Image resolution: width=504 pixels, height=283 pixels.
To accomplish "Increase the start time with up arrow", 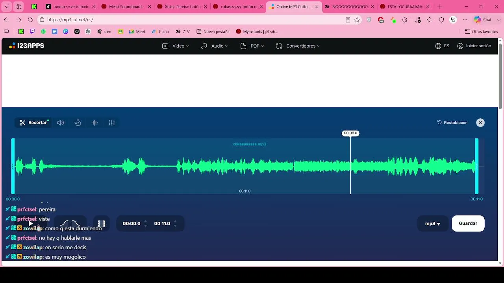I will pyautogui.click(x=146, y=221).
